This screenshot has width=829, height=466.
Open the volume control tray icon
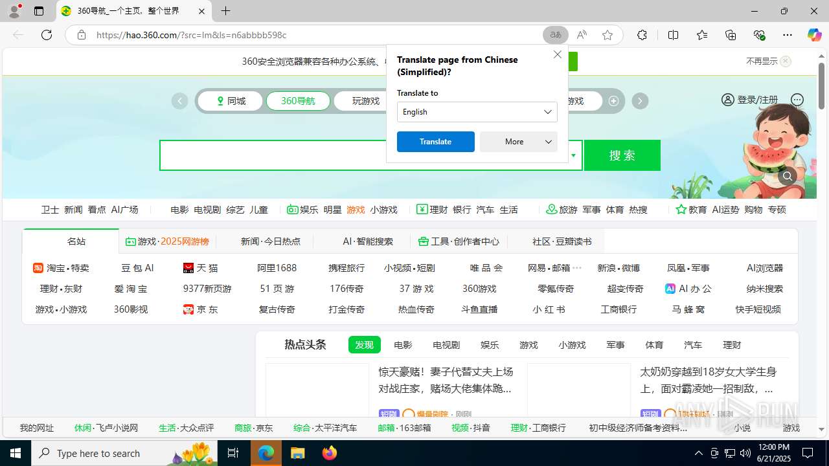click(745, 453)
